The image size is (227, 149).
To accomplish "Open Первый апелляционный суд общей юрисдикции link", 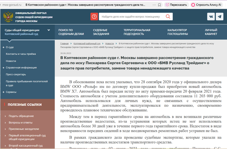I will tap(27, 137).
